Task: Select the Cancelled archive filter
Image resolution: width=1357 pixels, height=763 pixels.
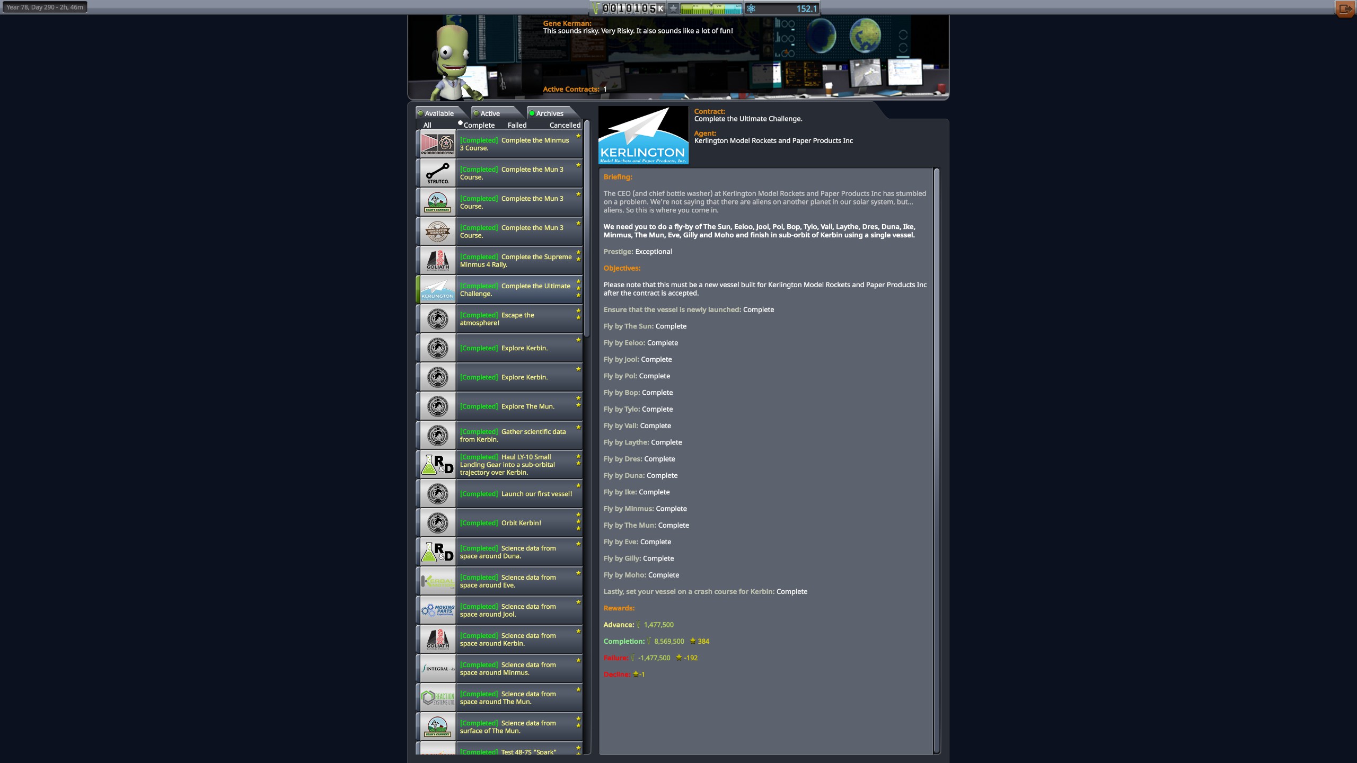Action: pos(565,125)
